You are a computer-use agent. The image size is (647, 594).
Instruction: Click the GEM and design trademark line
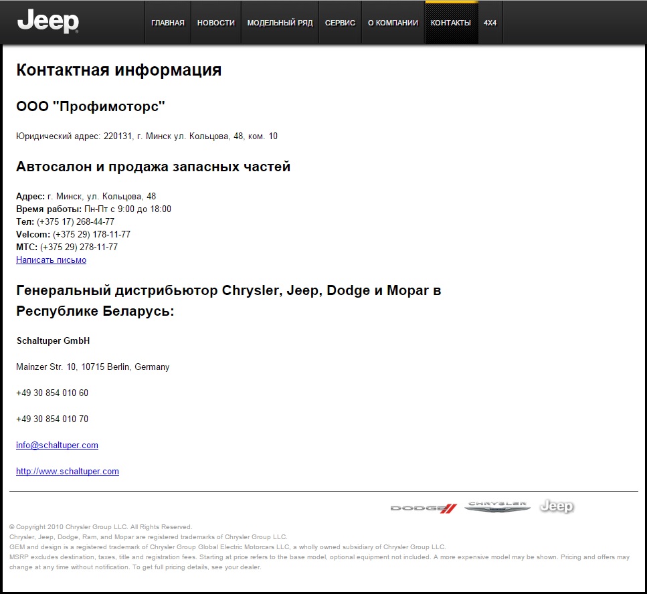(x=227, y=547)
